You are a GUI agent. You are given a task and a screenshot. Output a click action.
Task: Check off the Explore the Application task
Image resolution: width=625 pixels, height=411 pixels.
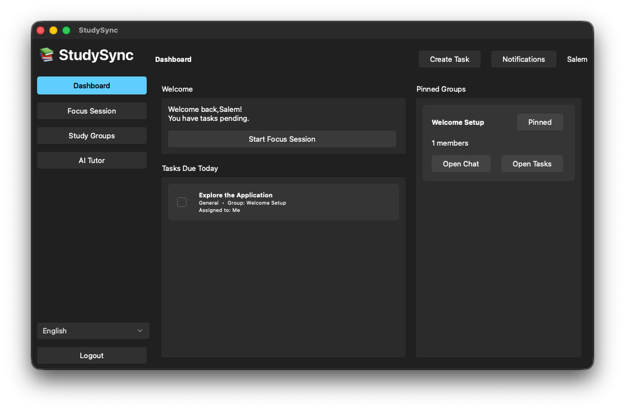[x=182, y=202]
